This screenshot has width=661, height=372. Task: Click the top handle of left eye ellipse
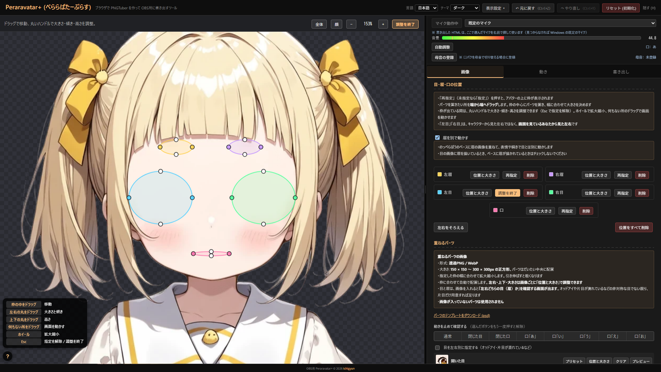(x=161, y=171)
